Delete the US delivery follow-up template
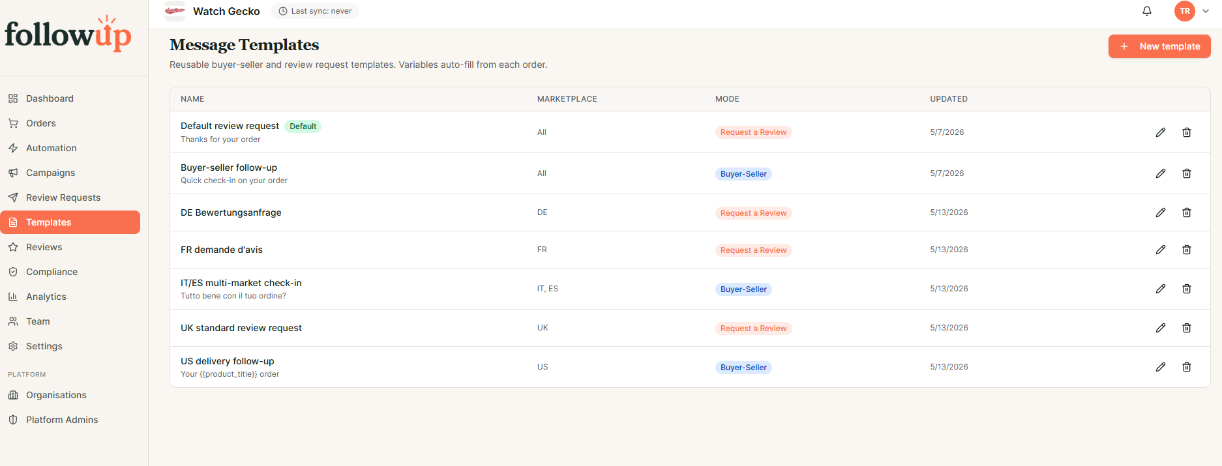The height and width of the screenshot is (466, 1222). [x=1187, y=367]
